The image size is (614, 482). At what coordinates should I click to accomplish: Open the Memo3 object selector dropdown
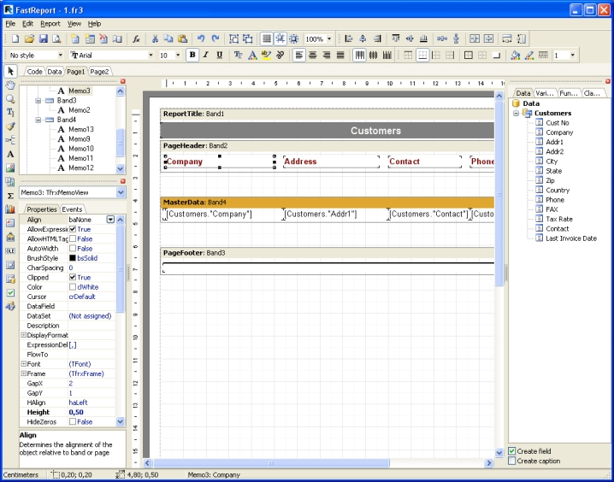121,193
